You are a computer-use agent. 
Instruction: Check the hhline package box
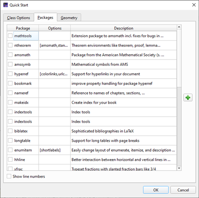(10, 159)
